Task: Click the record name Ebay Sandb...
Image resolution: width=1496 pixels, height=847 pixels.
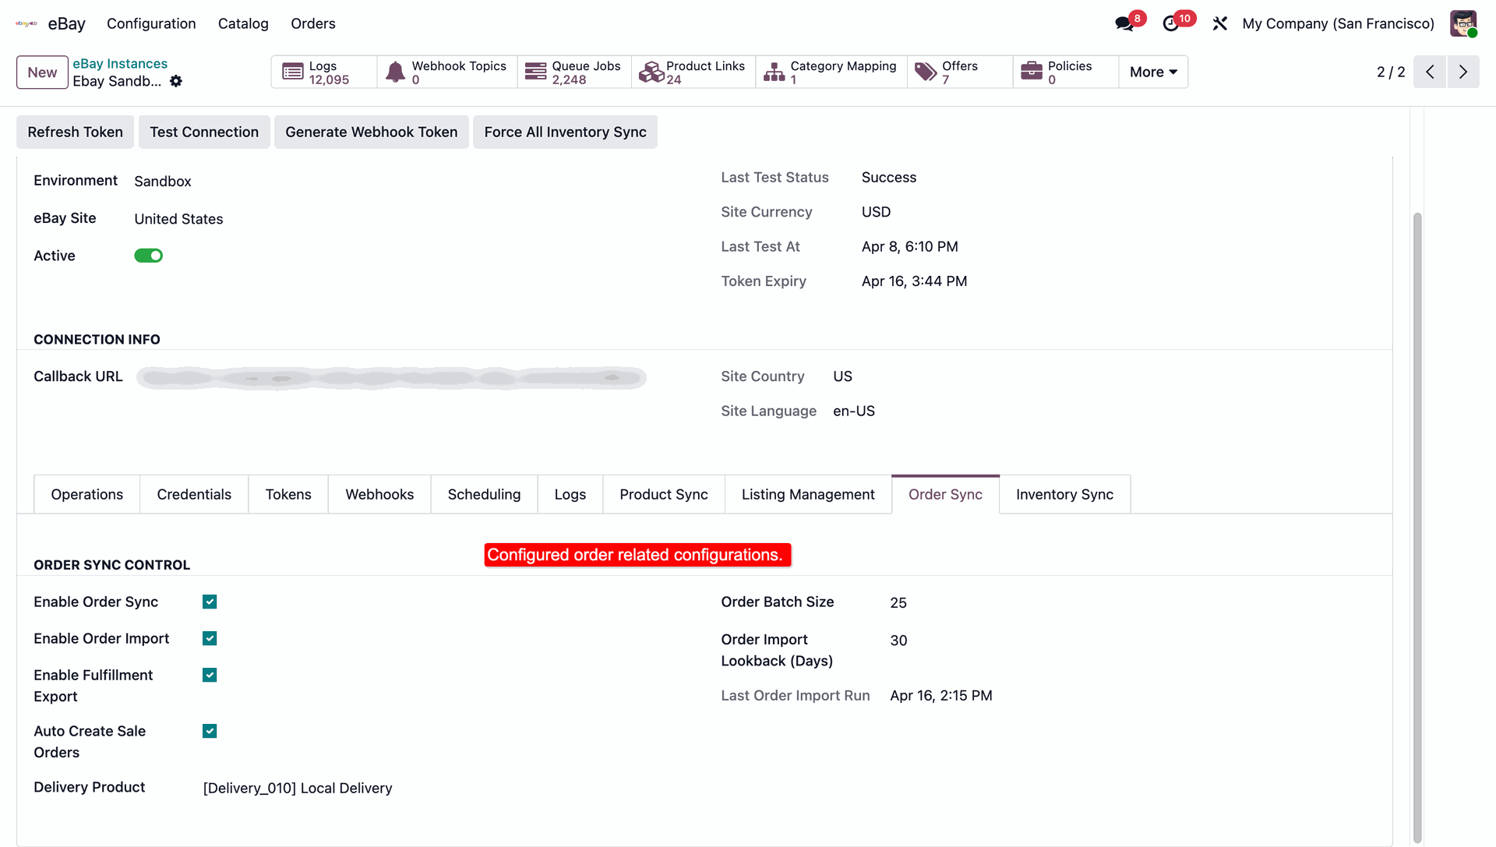Action: point(117,81)
